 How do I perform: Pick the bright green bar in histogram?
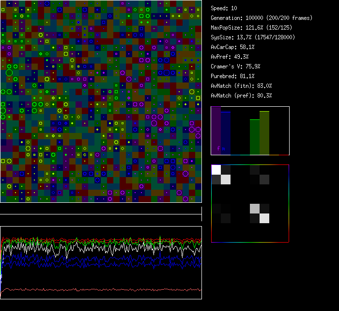(255, 137)
